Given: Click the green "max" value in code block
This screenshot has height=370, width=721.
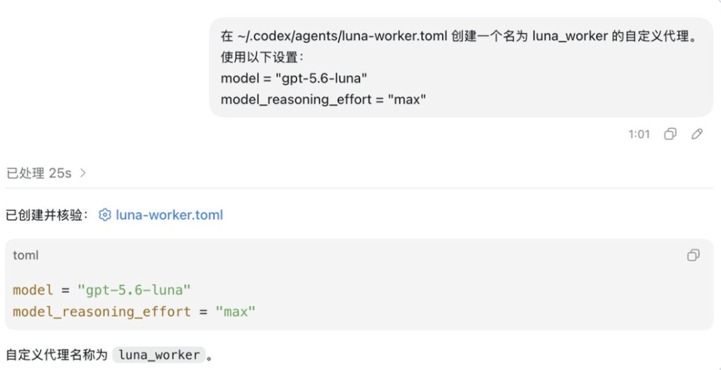Looking at the screenshot, I should [235, 312].
